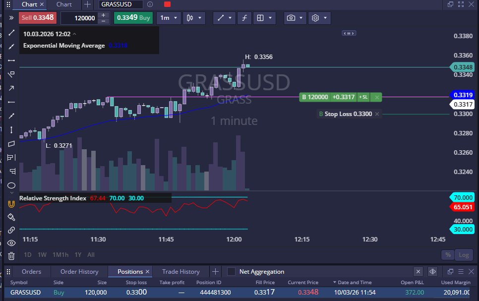479x301 pixels.
Task: Open the Order History tab
Action: (79, 272)
